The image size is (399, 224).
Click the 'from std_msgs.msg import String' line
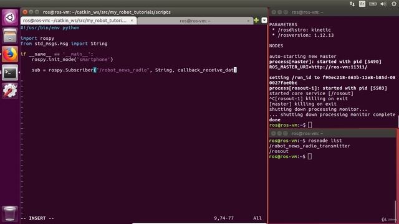pos(64,44)
